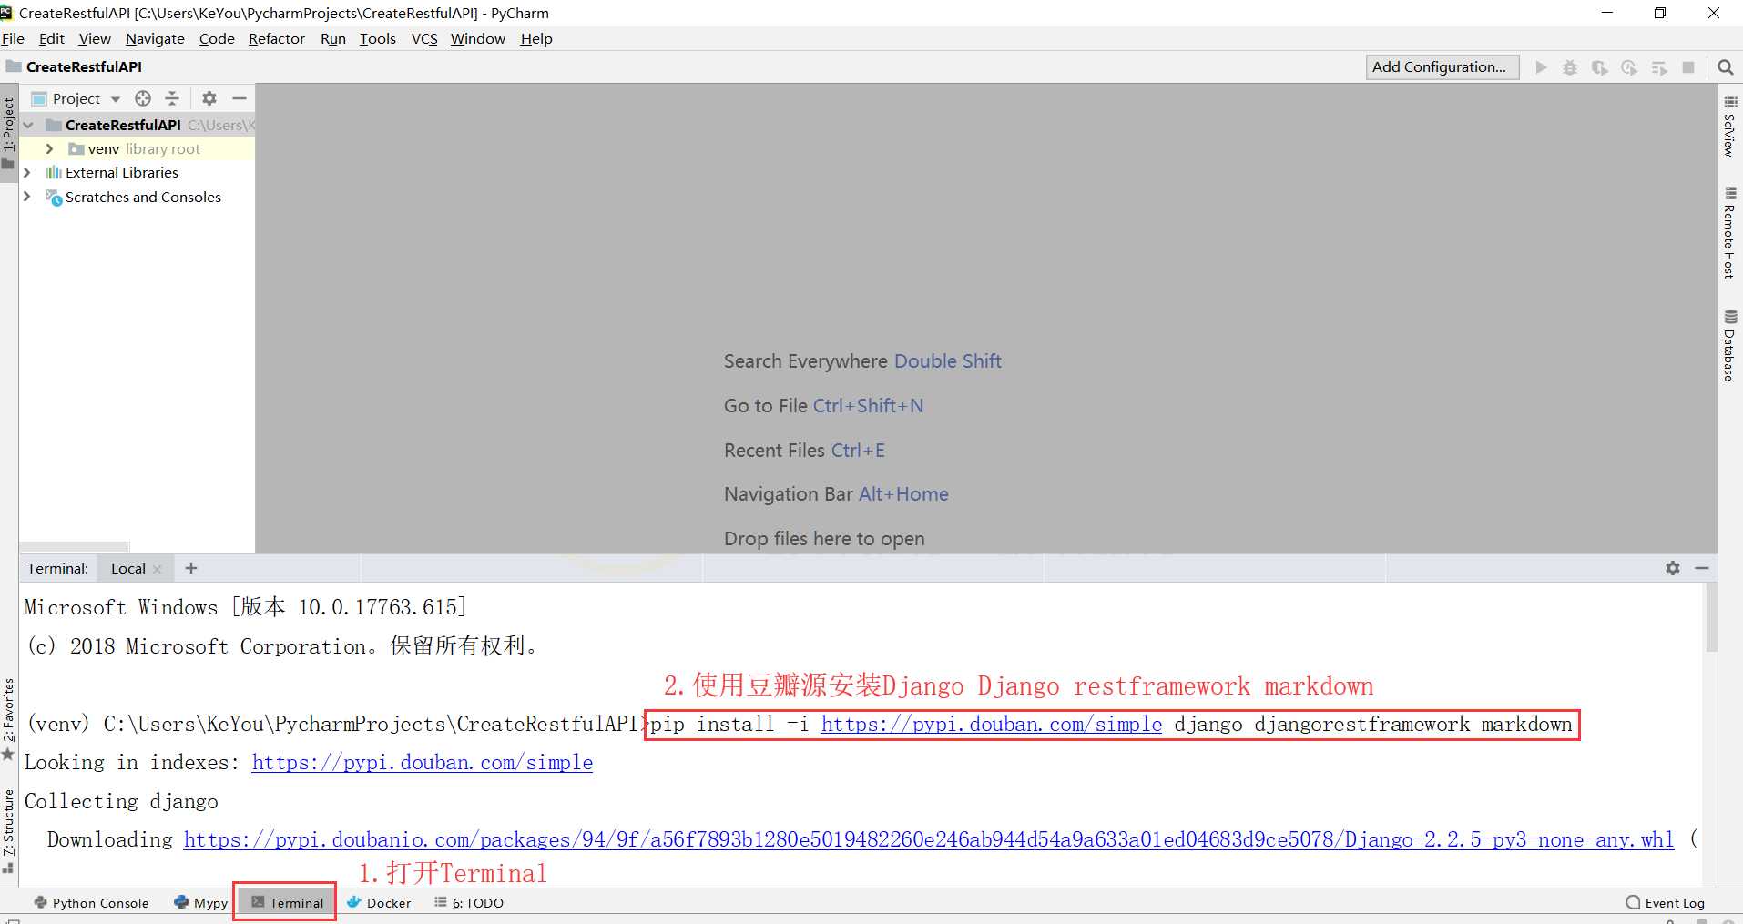Click the Microsoft Windows version line
This screenshot has height=924, width=1743.
tap(245, 607)
